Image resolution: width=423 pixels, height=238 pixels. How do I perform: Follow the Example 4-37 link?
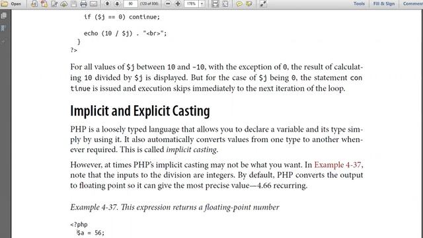(x=338, y=165)
